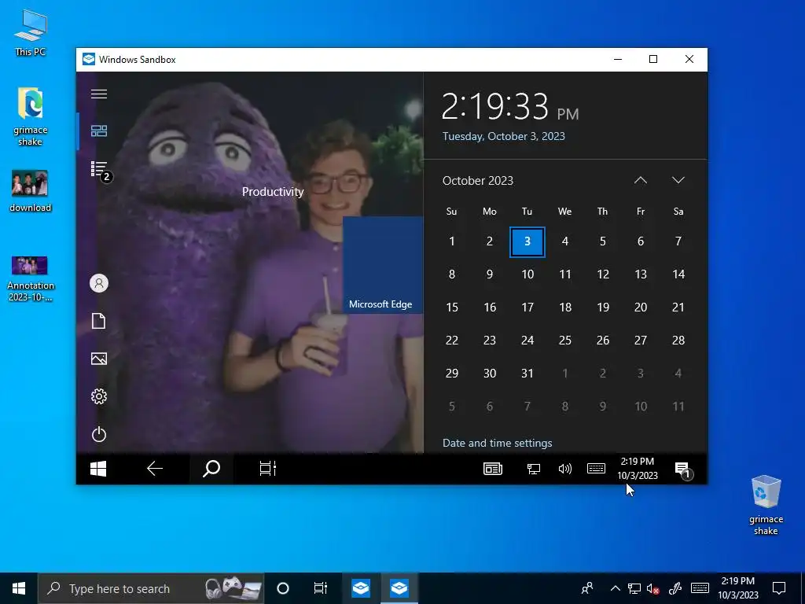
Task: Open the host People icon in tray
Action: point(587,588)
